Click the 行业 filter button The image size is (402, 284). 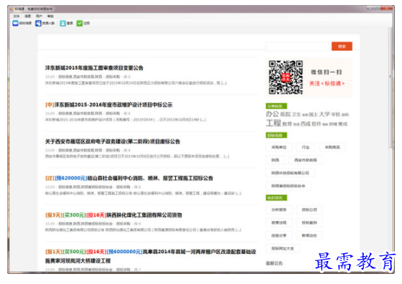tap(305, 147)
